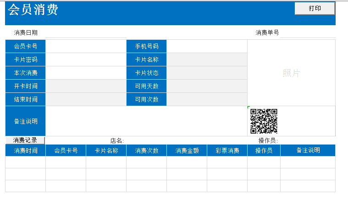Click the 消费日期 date field
This screenshot has height=205, width=348.
[86, 33]
